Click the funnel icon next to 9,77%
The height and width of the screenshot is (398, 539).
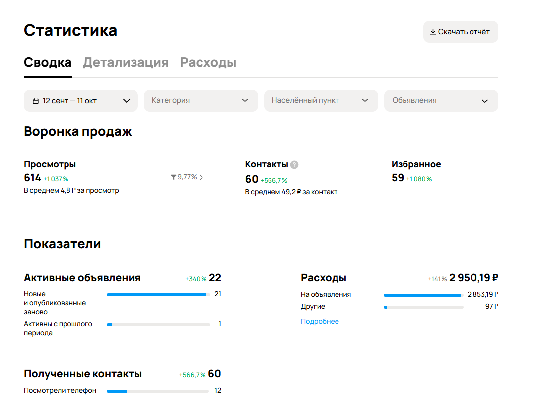173,177
